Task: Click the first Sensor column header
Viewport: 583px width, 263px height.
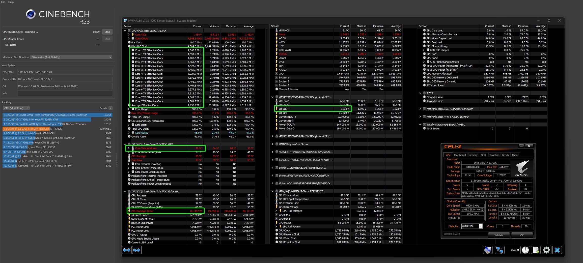Action: tap(154, 26)
